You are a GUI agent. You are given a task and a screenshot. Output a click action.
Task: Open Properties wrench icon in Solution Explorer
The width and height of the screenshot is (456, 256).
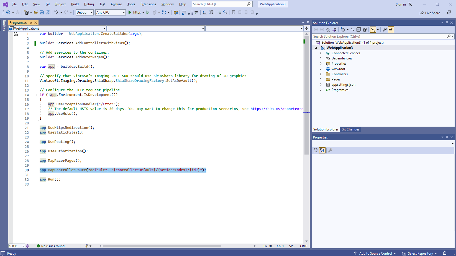(385, 30)
